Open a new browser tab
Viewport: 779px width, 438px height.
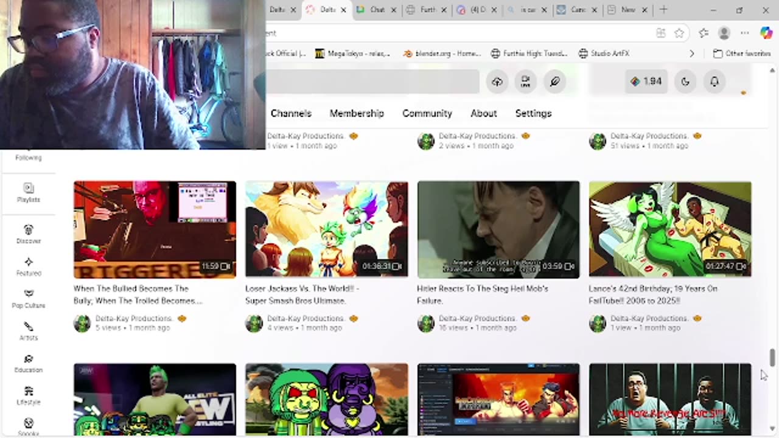pos(663,10)
